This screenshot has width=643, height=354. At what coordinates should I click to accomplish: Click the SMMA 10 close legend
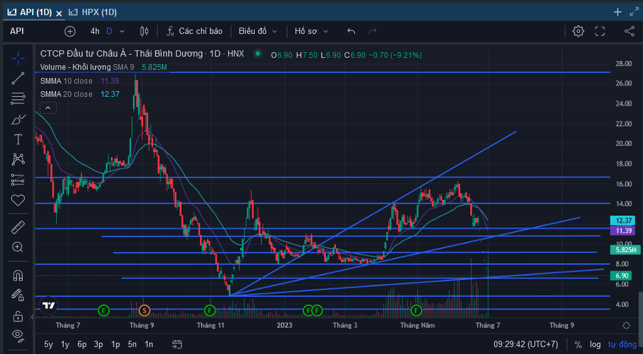coord(66,81)
